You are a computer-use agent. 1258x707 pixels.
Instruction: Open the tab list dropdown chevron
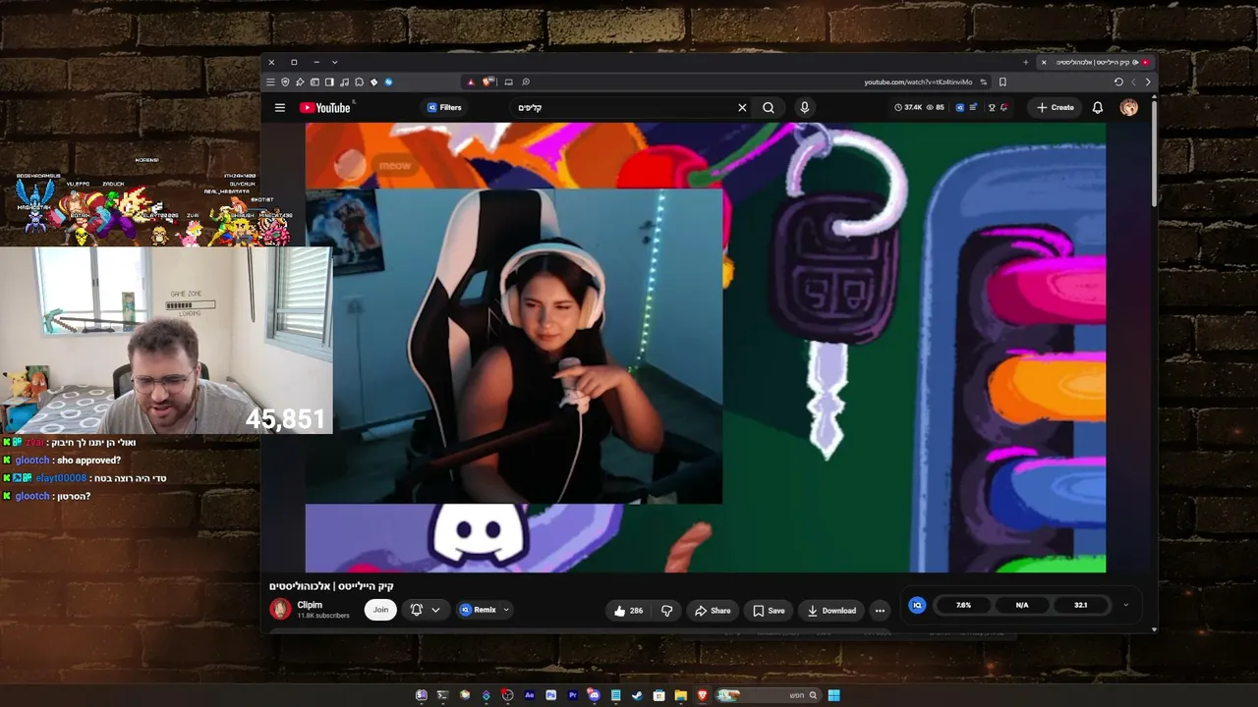pyautogui.click(x=335, y=62)
